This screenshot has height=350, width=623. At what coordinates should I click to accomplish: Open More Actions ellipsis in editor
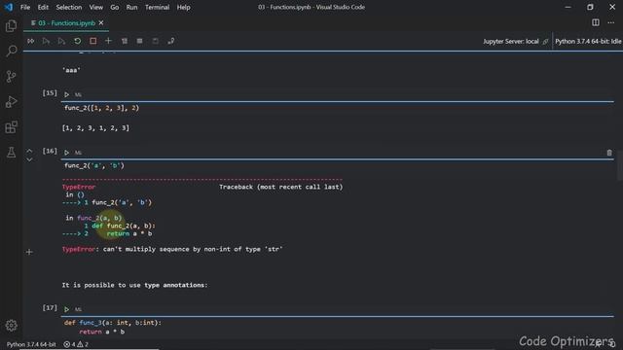611,22
